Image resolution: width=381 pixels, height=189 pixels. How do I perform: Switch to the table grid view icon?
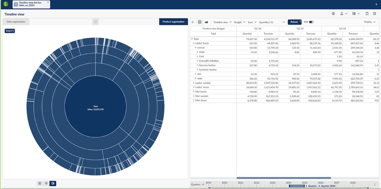coord(200,22)
